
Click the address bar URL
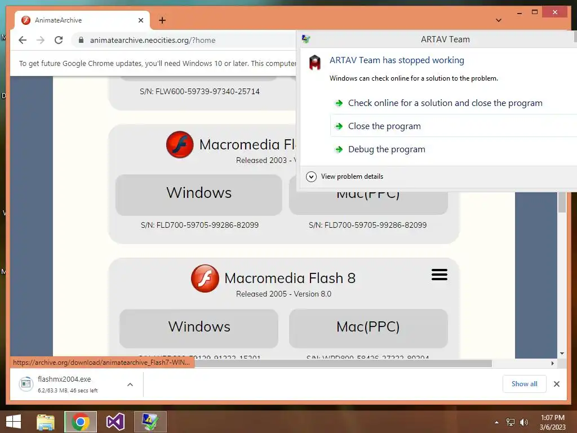click(x=153, y=40)
